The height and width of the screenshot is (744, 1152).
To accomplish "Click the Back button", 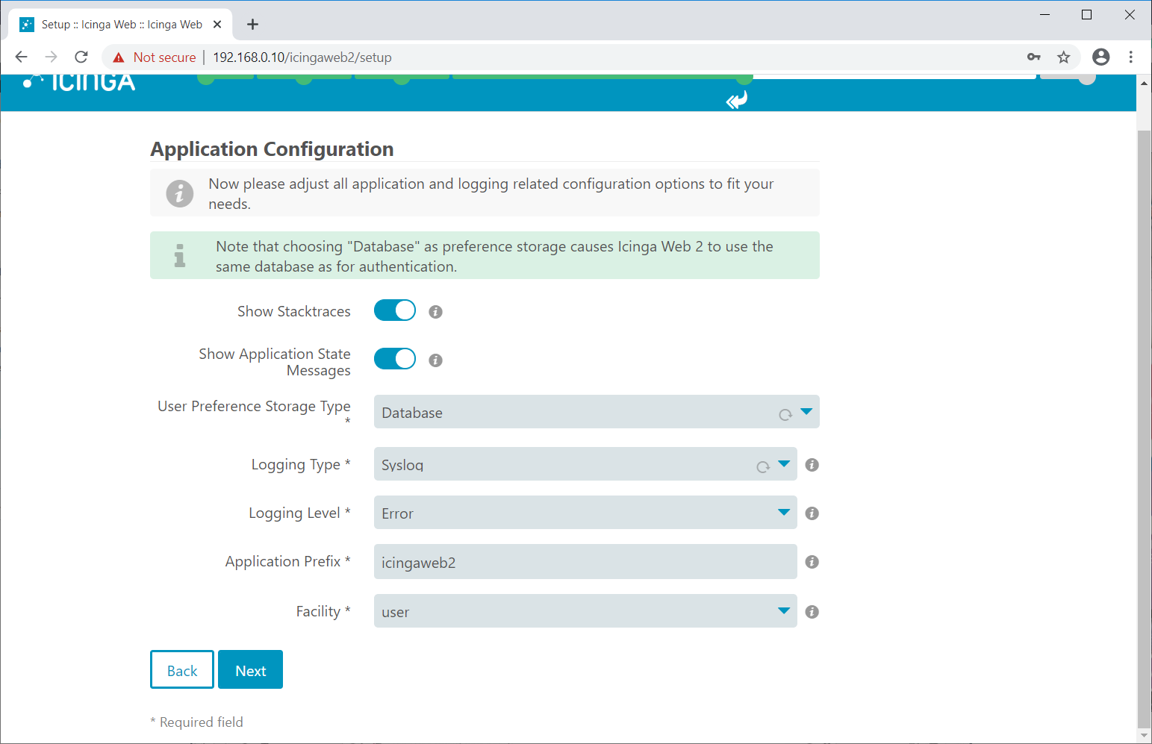I will point(182,669).
